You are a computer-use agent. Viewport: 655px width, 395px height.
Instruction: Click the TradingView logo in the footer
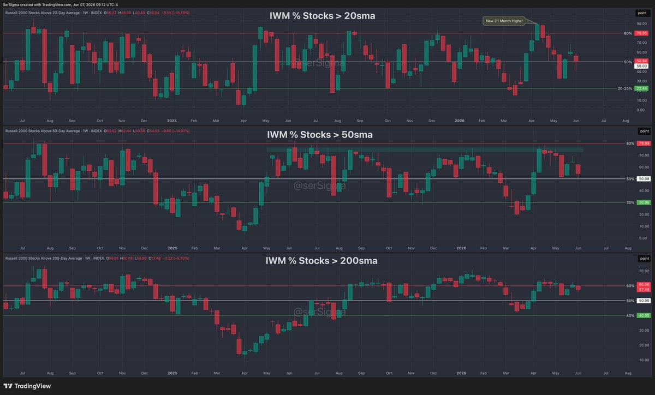27,386
